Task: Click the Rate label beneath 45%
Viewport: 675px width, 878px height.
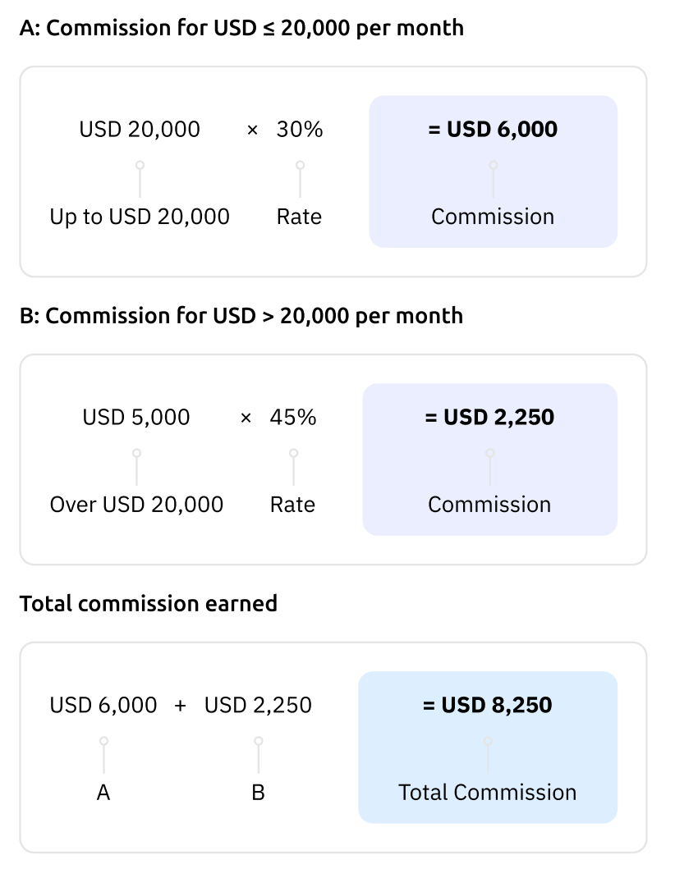Action: tap(292, 504)
